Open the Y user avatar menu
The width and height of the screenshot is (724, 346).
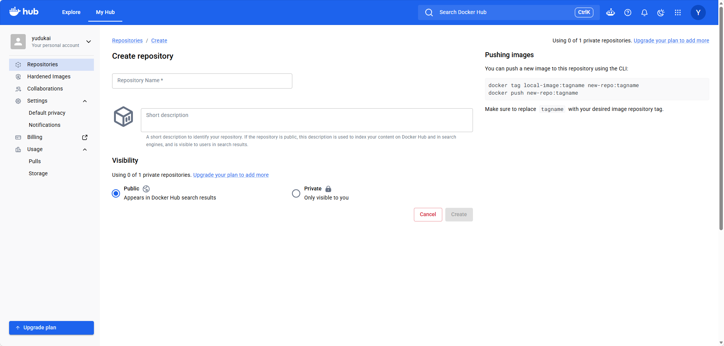(x=698, y=12)
